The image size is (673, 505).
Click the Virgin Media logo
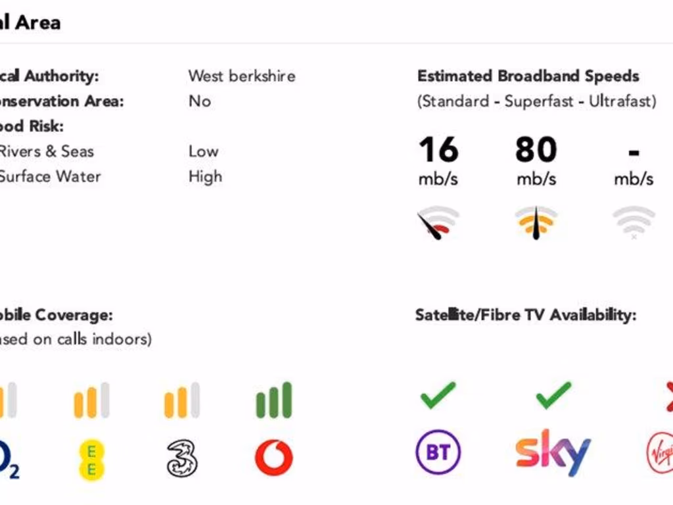coord(660,454)
